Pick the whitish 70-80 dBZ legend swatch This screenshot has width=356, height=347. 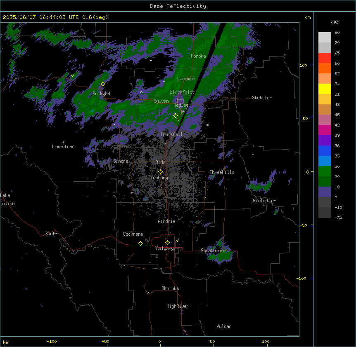(325, 38)
